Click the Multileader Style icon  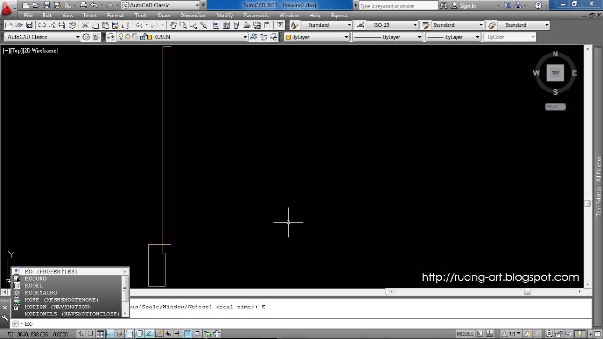point(491,25)
